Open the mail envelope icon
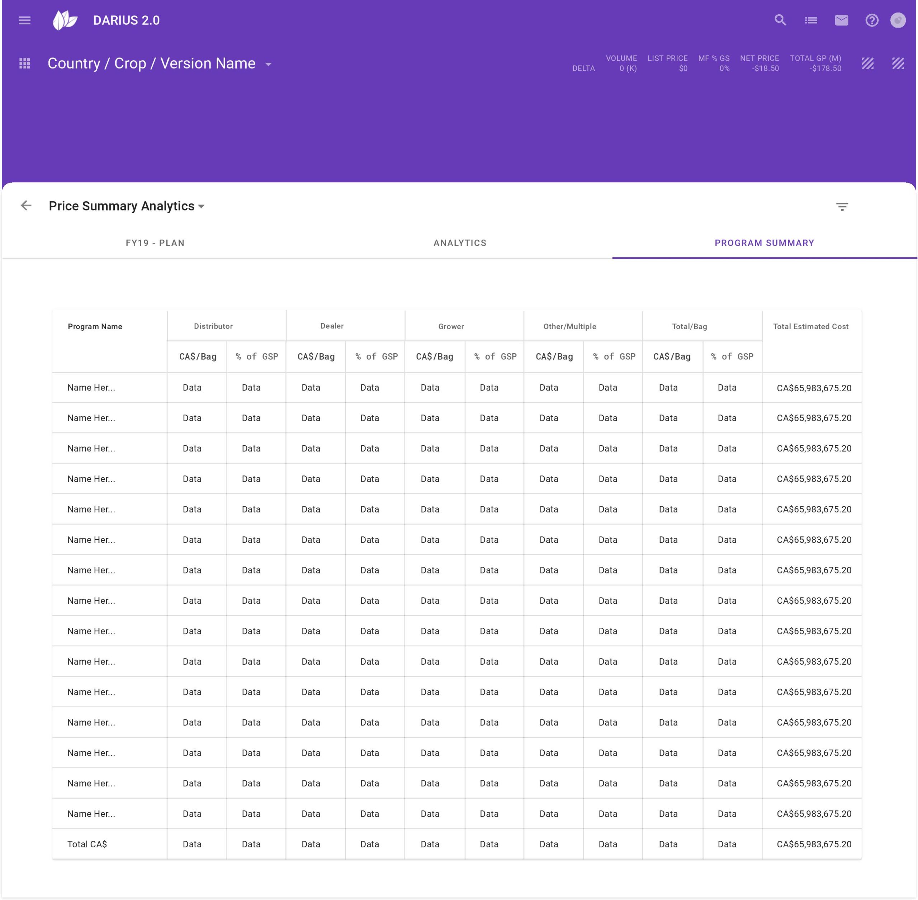This screenshot has height=900, width=918. [x=841, y=20]
